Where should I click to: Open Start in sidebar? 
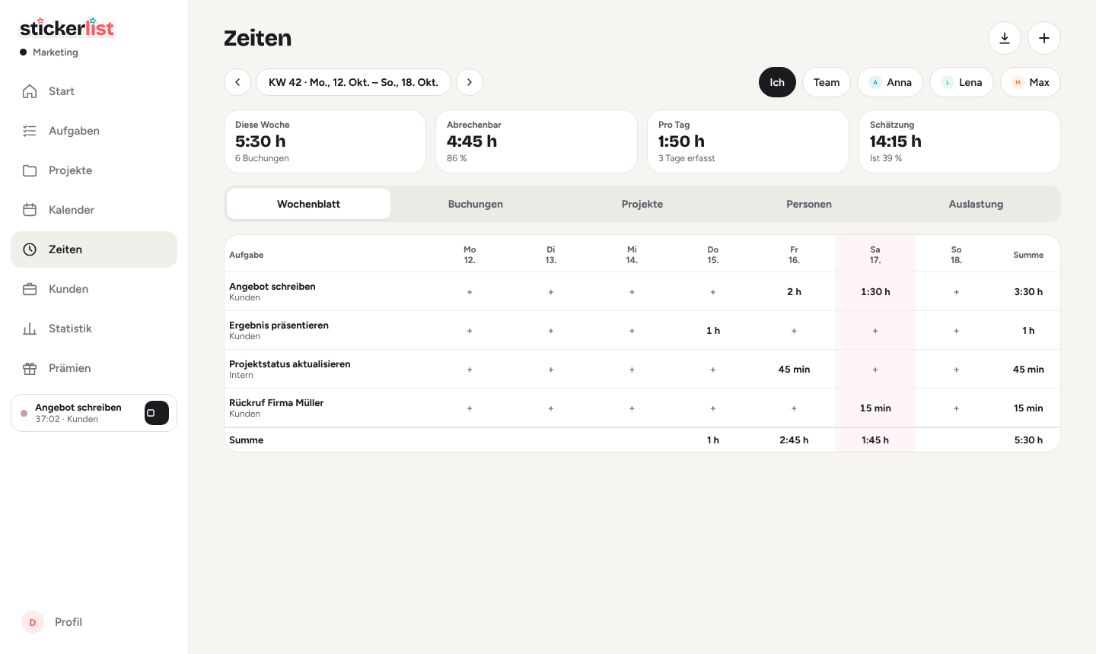(x=94, y=91)
